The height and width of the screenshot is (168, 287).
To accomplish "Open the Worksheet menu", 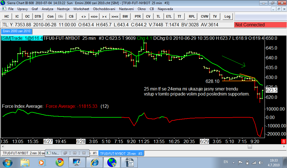I will pos(81,9).
